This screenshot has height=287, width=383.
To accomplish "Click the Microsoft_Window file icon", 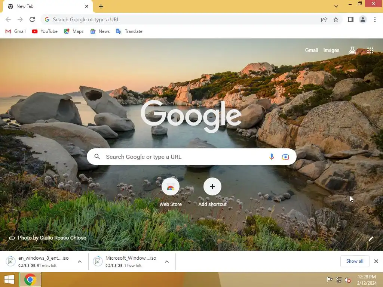I will point(98,261).
